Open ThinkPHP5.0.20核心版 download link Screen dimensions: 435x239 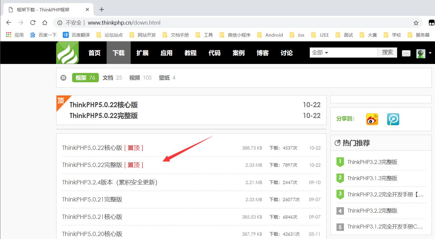(92, 234)
